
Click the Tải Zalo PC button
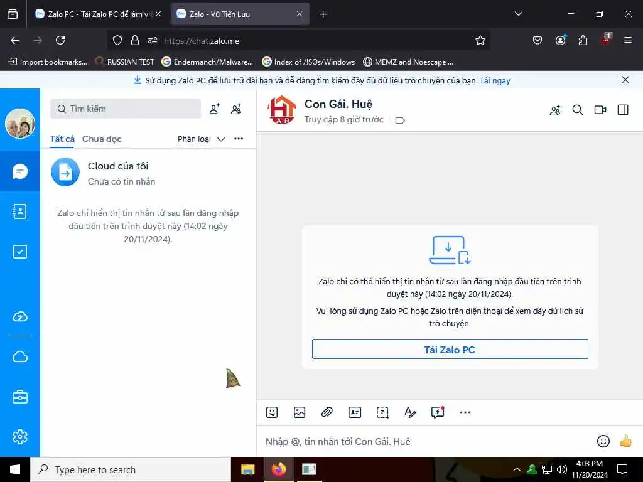tap(450, 349)
